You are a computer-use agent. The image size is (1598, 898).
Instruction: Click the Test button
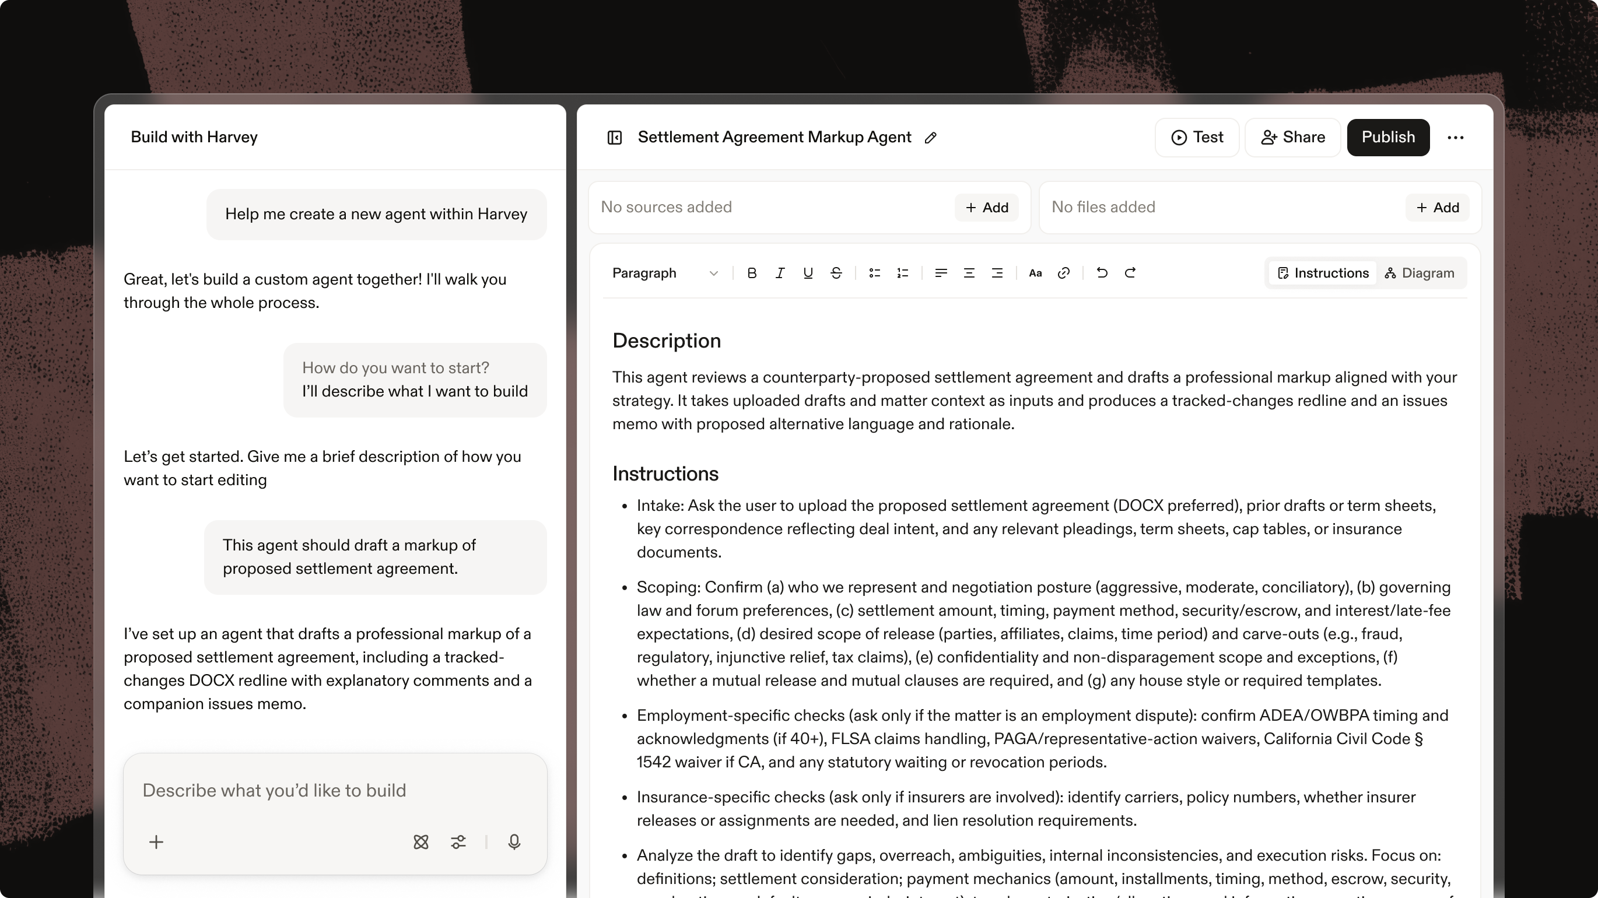(1197, 137)
